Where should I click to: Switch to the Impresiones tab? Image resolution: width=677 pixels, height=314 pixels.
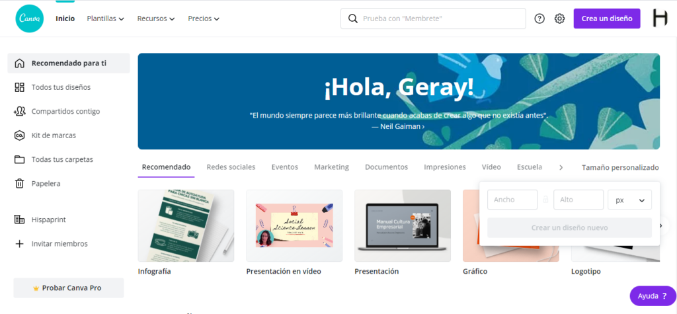tap(445, 167)
